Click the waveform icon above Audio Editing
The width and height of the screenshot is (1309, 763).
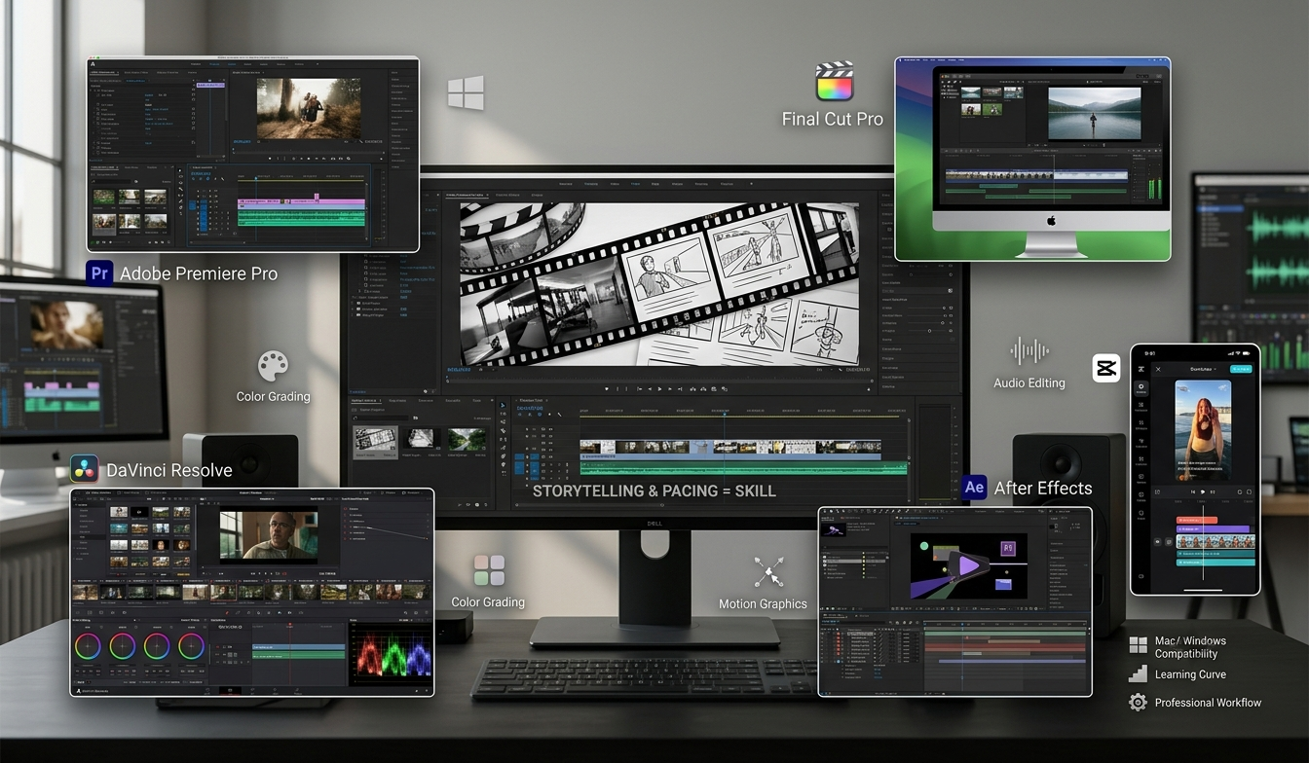tap(1029, 351)
